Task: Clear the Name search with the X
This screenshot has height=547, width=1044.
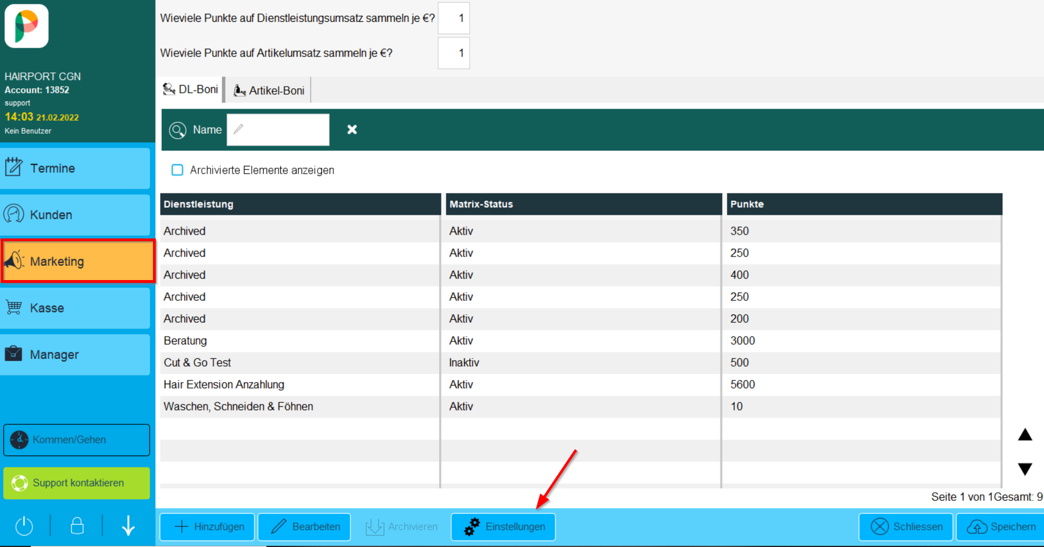Action: (352, 129)
